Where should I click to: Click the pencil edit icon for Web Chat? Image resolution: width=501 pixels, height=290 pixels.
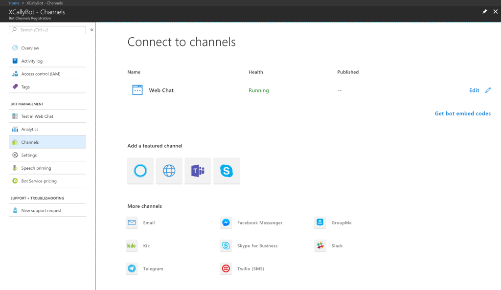click(488, 90)
